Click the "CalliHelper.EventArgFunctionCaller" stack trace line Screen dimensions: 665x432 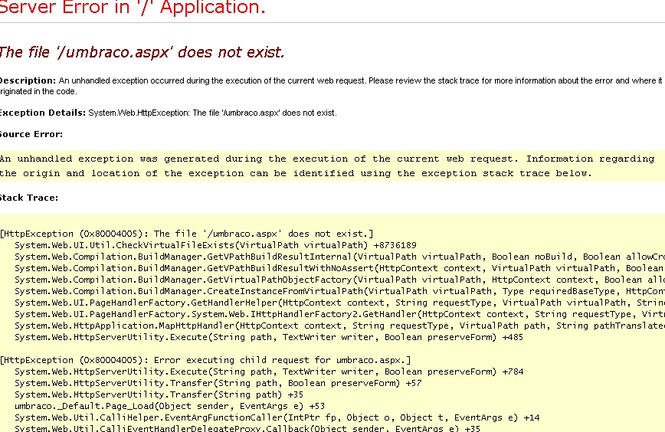tap(277, 417)
